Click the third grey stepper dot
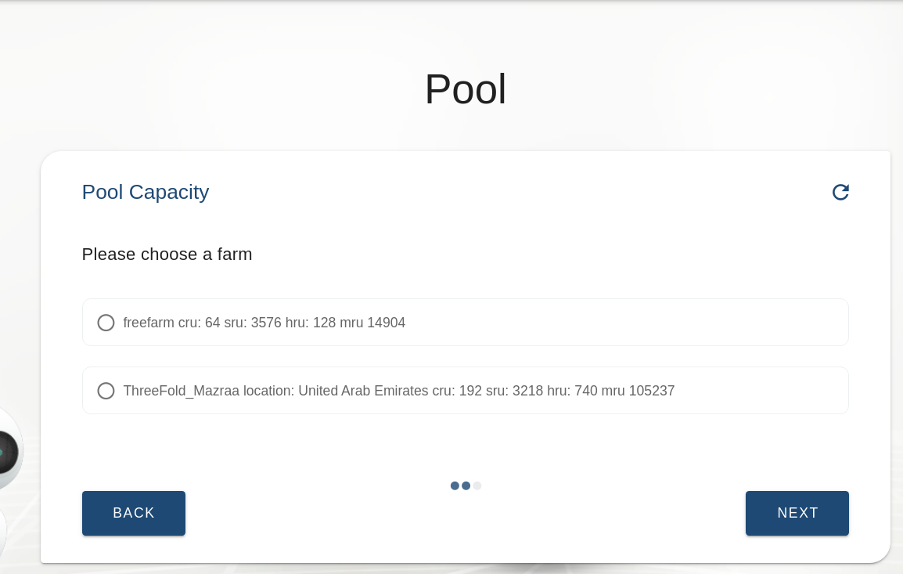This screenshot has height=574, width=903. click(x=477, y=486)
